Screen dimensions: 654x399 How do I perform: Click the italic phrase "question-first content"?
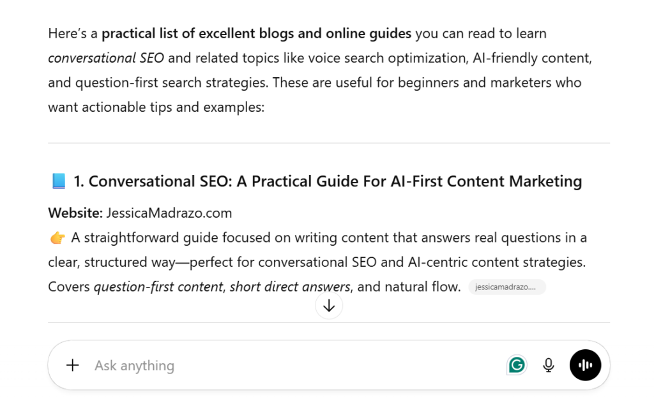point(158,287)
